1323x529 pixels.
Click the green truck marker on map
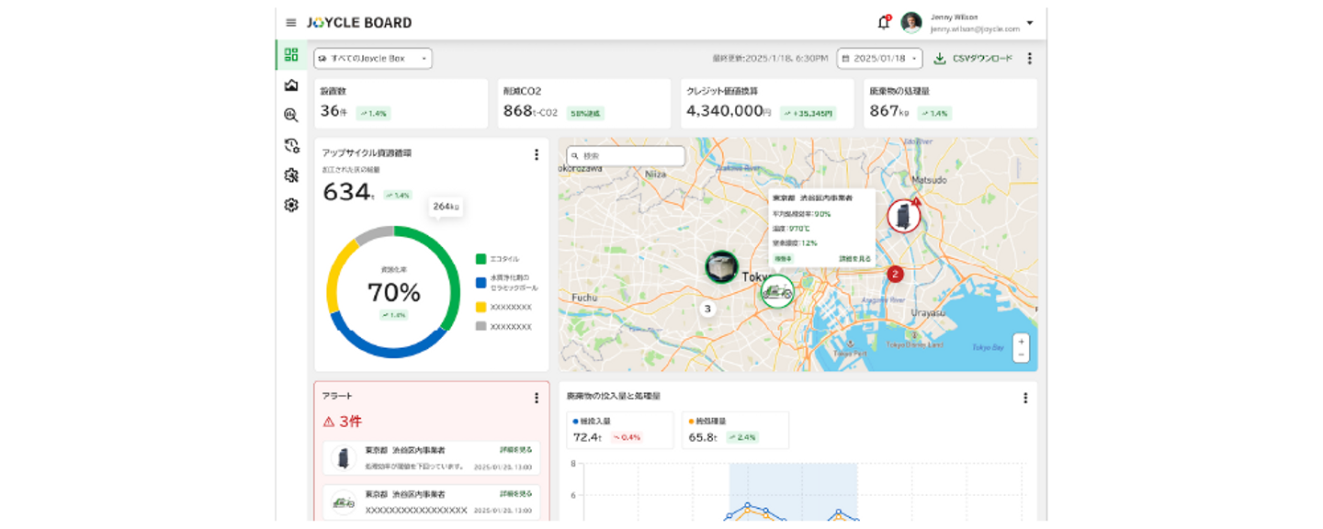(777, 291)
